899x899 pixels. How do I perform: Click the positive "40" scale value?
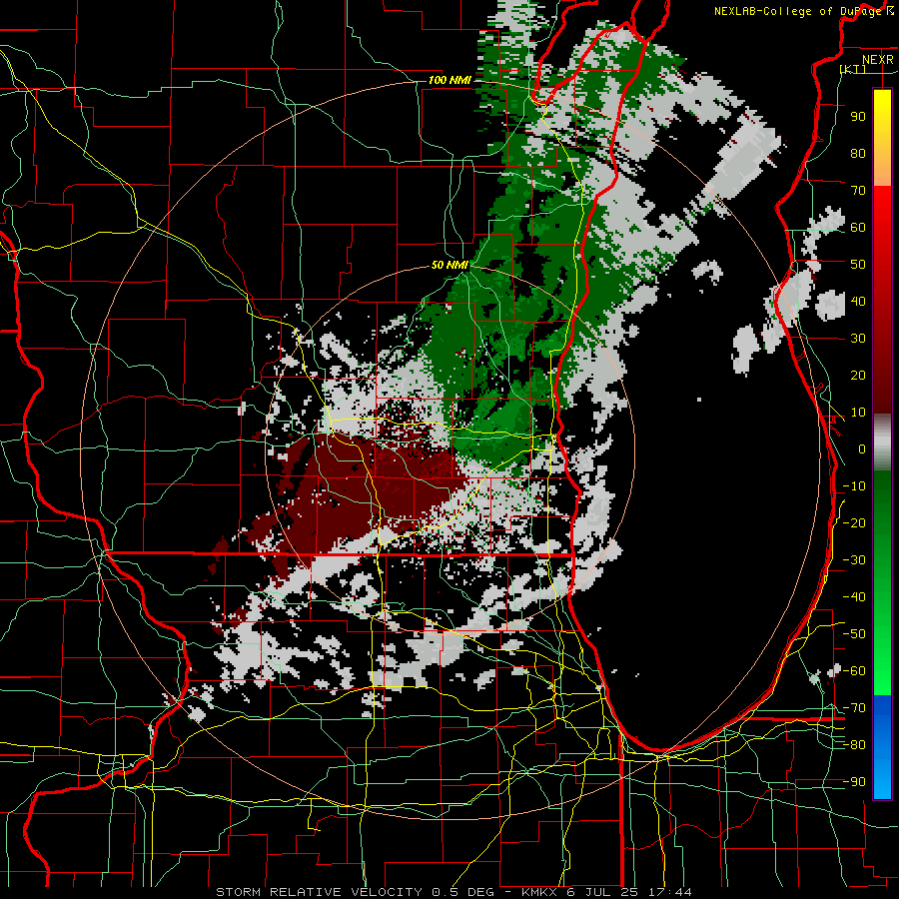point(858,302)
